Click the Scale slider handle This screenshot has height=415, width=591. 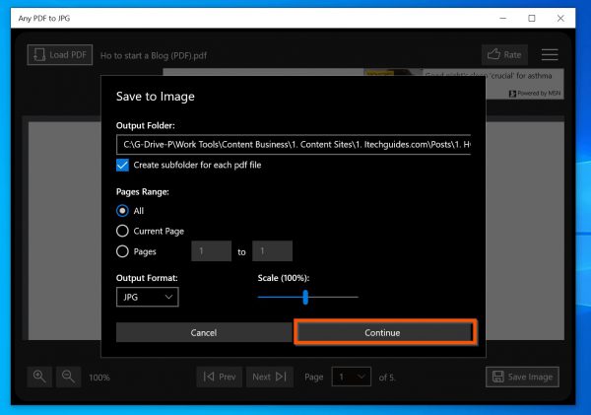[306, 297]
